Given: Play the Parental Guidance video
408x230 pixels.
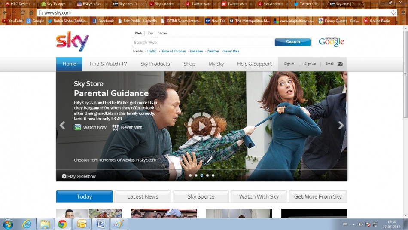Looking at the screenshot, I should [202, 126].
